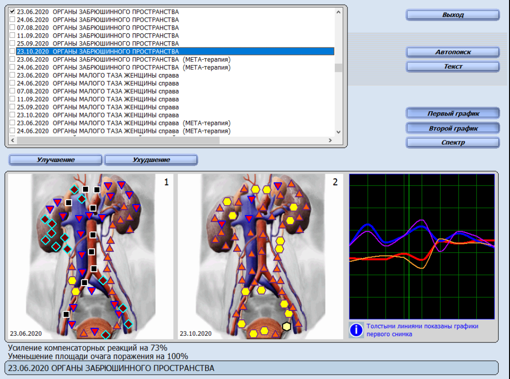Check 23.06.2020 МАЛОГО ТАЗА ЖЕНЩИНЫ справа checkbox without МЕТА
This screenshot has height=379, width=510.
click(12, 75)
